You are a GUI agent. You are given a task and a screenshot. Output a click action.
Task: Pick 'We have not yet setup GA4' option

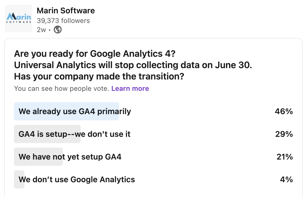[x=70, y=157]
